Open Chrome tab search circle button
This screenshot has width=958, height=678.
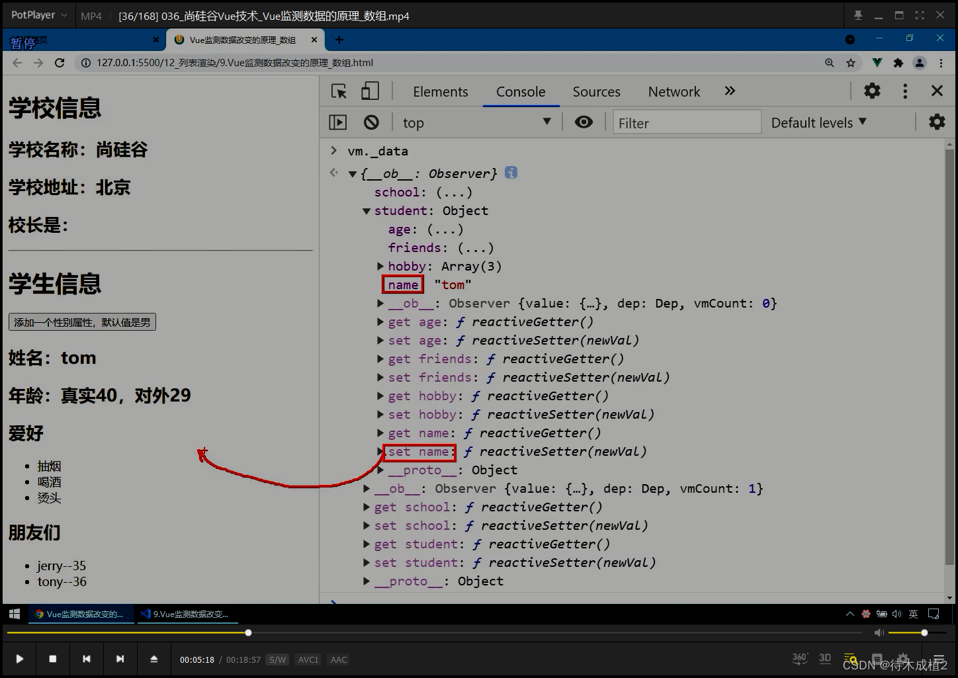(x=850, y=40)
